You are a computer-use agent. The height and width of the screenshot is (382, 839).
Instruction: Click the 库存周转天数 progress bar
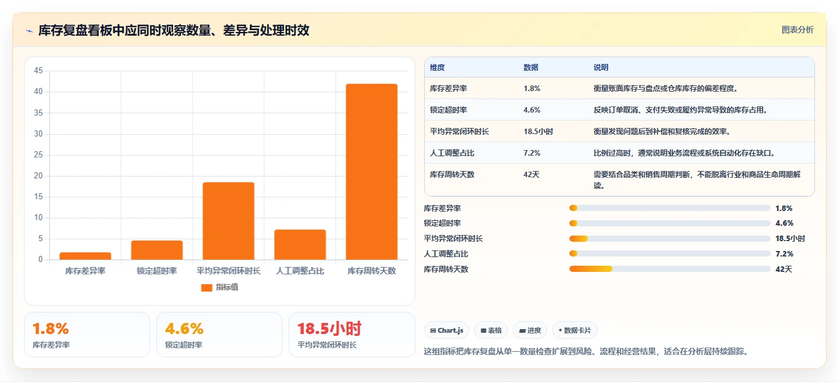click(x=670, y=269)
